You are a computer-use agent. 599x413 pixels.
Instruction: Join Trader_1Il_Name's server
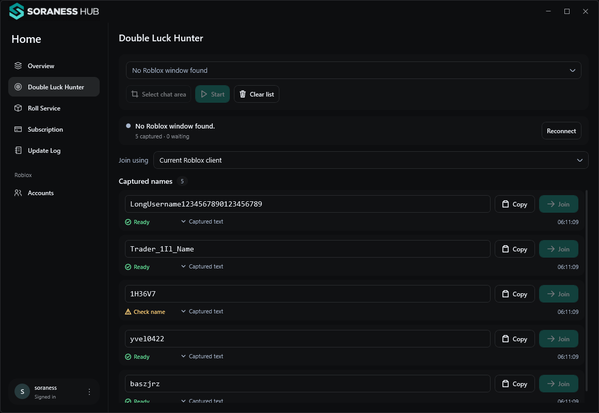click(x=559, y=249)
